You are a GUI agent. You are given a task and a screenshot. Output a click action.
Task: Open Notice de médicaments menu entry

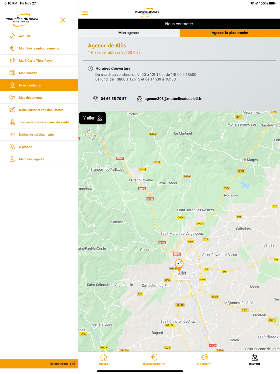coord(39,135)
